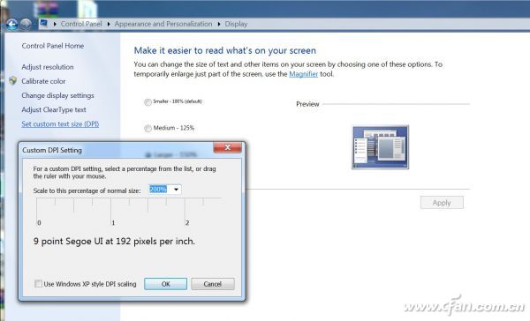530x321 pixels.
Task: Enable Use Windows XP style DPI scaling
Action: 39,284
